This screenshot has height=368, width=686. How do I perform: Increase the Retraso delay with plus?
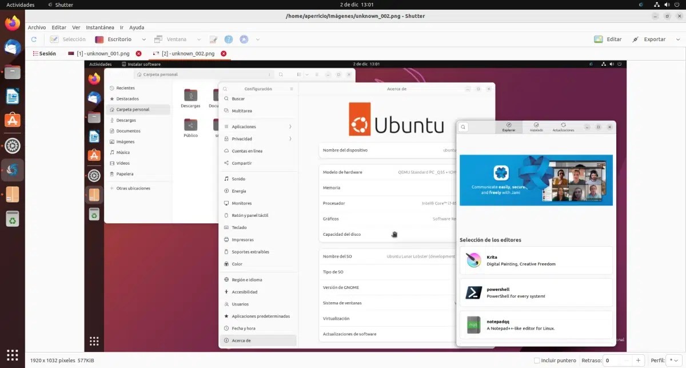(639, 360)
